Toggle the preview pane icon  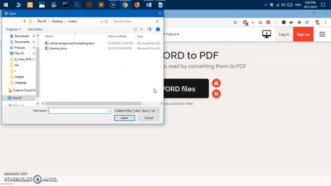click(149, 29)
